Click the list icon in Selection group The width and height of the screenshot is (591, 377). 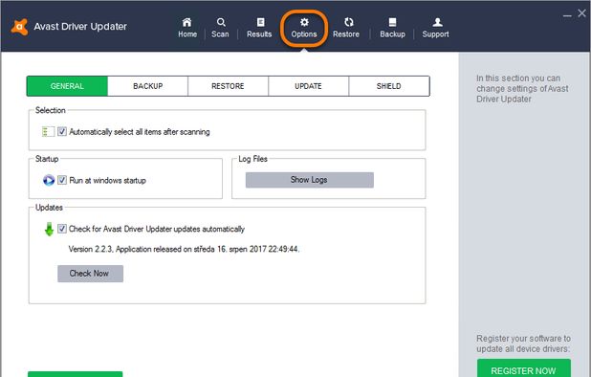tap(48, 132)
